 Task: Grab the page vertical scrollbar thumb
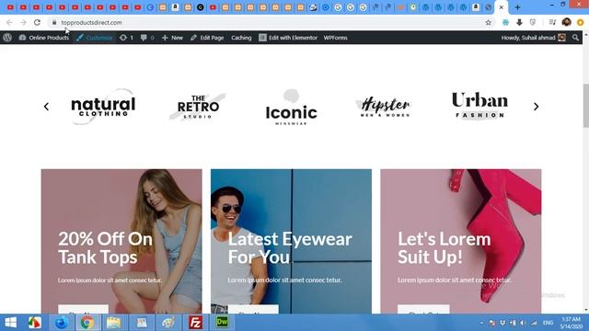(x=585, y=106)
